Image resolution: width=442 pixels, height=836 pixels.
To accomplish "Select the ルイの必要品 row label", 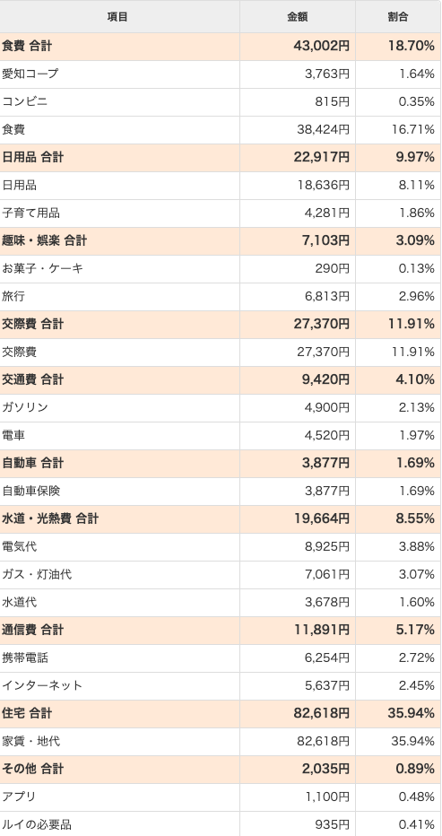I will 37,825.
